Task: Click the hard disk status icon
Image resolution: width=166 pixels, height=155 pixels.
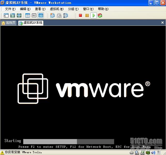Action: click(x=132, y=153)
